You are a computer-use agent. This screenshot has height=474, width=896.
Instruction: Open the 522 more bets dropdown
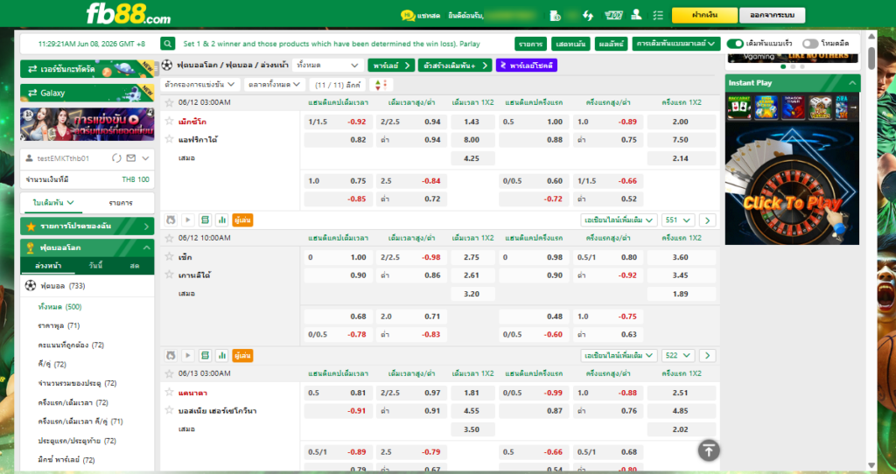[678, 355]
